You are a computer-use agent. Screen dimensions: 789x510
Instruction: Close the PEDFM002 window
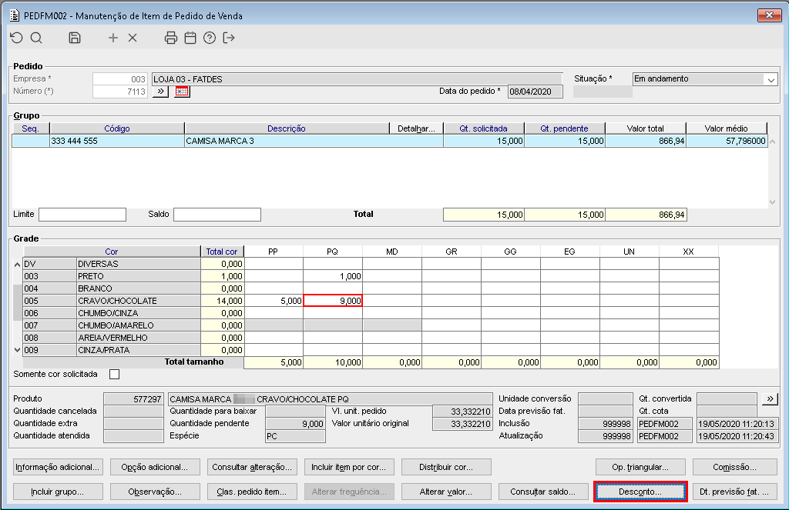pyautogui.click(x=769, y=15)
